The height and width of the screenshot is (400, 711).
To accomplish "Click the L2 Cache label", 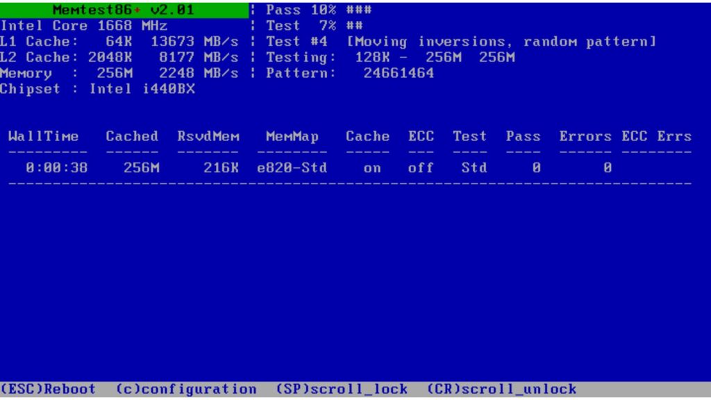I will [x=39, y=57].
